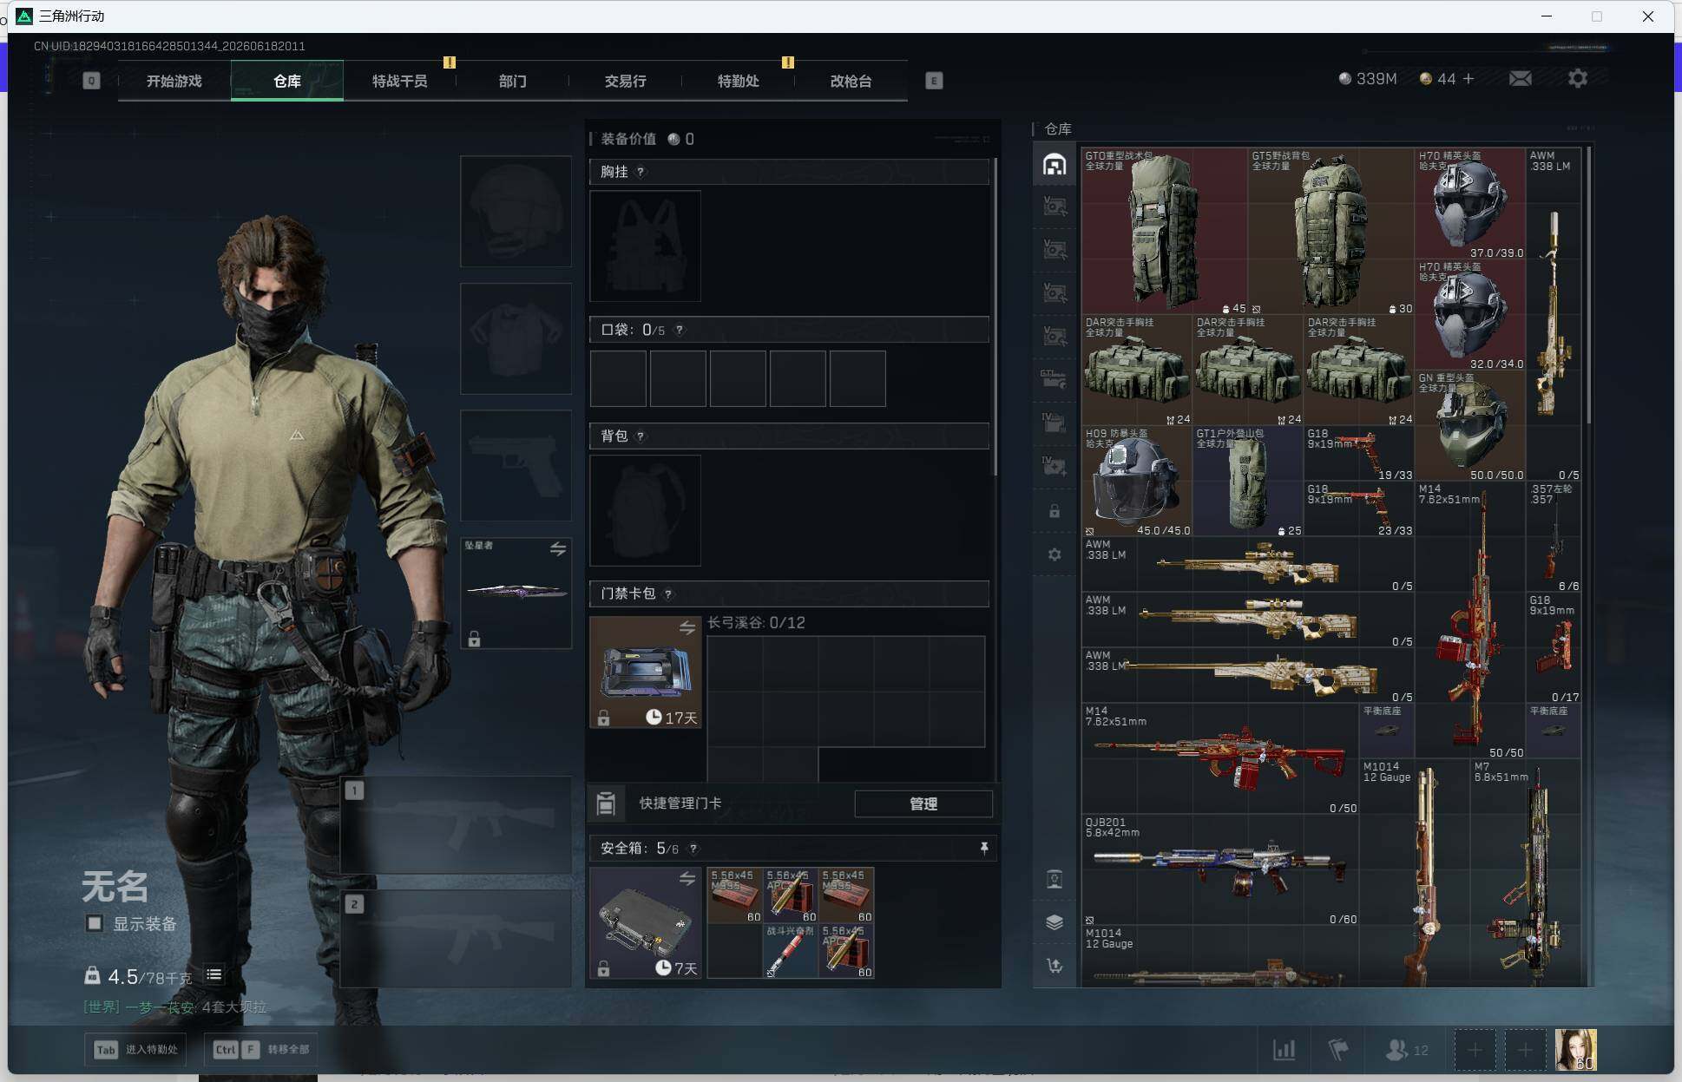Select the G18 pistol with 23/33 ammo
Image resolution: width=1682 pixels, height=1082 pixels.
[1359, 509]
